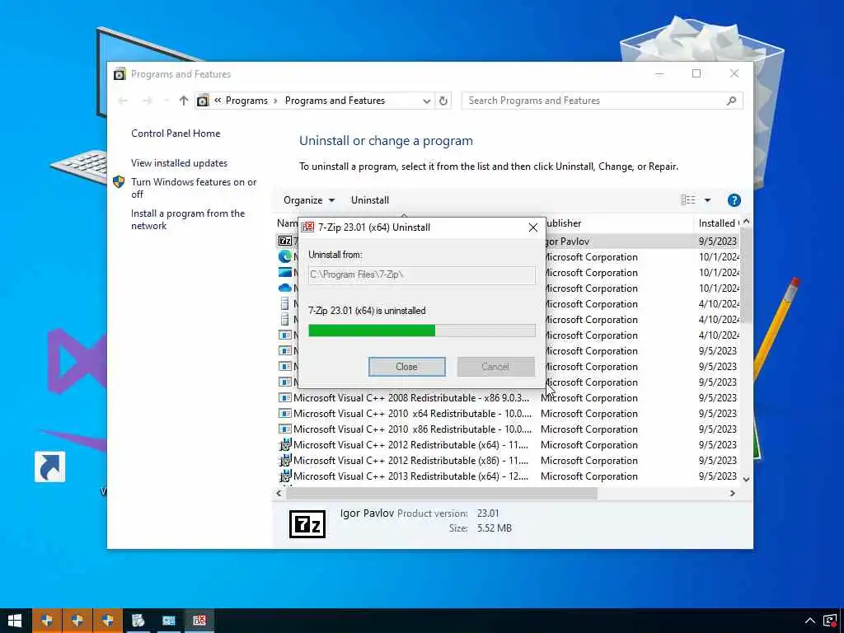Click the horizontal scrollbar left arrow
This screenshot has height=633, width=844.
point(279,493)
